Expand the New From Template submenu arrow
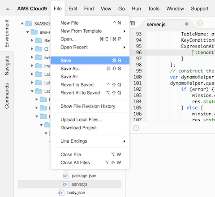This screenshot has width=215, height=197. (124, 31)
